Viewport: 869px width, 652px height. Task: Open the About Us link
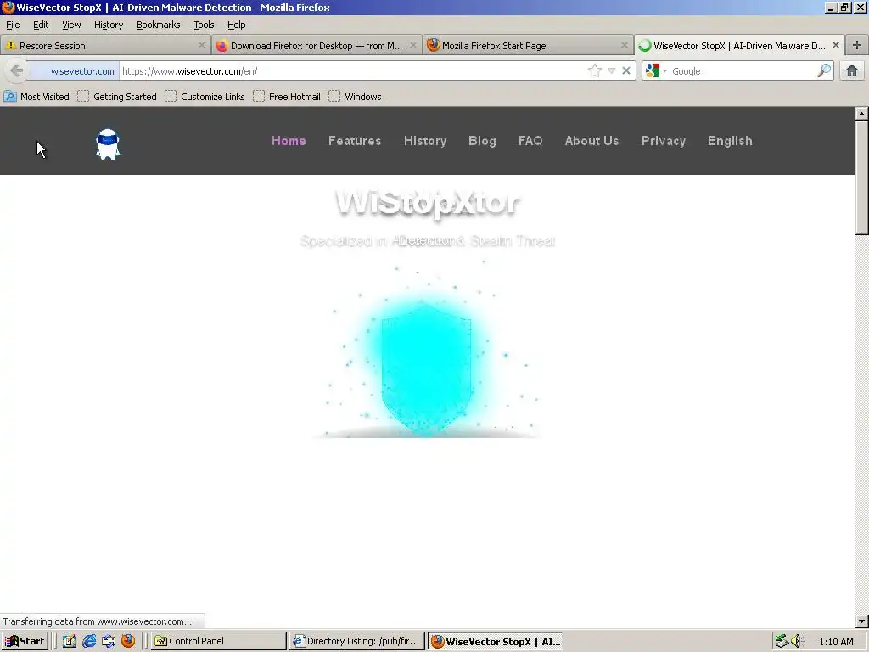(x=591, y=141)
